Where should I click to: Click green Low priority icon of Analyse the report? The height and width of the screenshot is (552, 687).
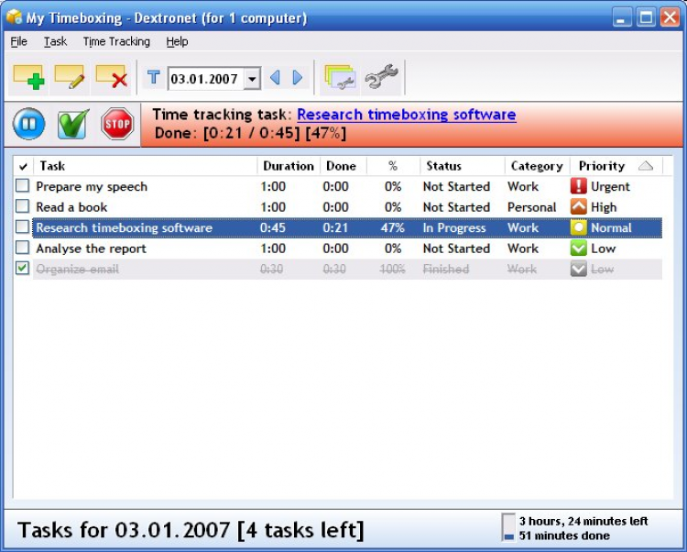578,248
